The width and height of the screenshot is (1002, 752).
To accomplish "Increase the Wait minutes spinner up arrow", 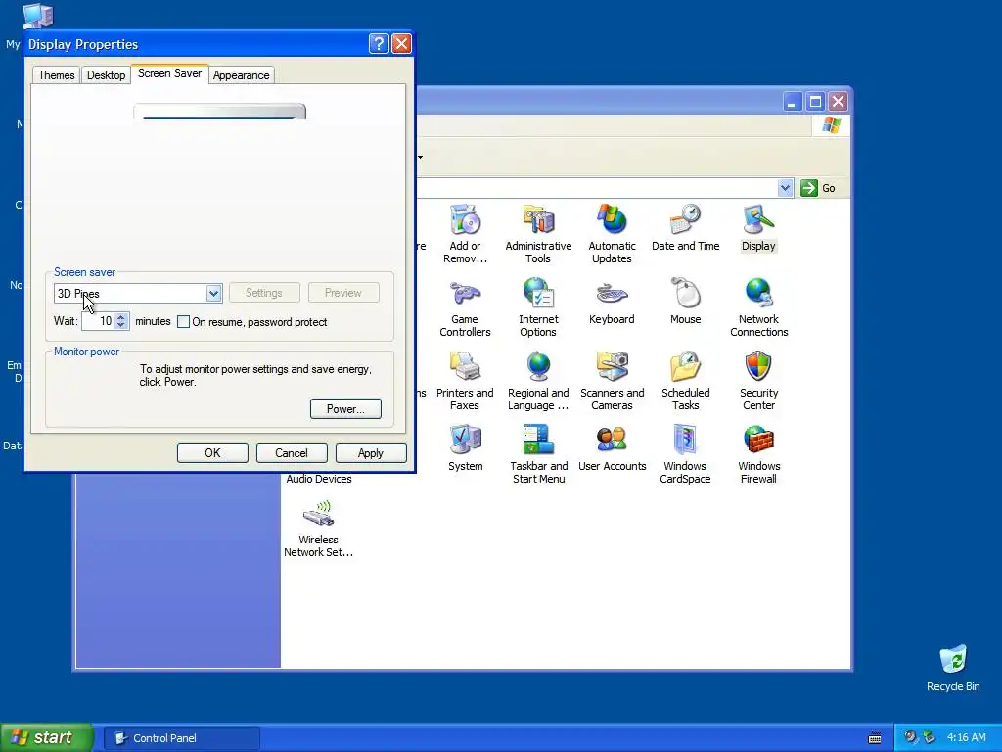I will [121, 316].
